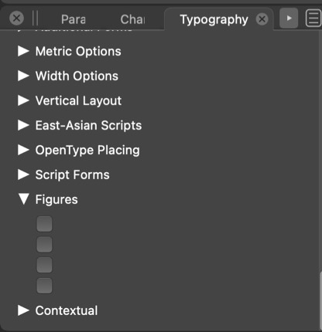Close the Typography tab
Screen dimensions: 322x332
(262, 19)
